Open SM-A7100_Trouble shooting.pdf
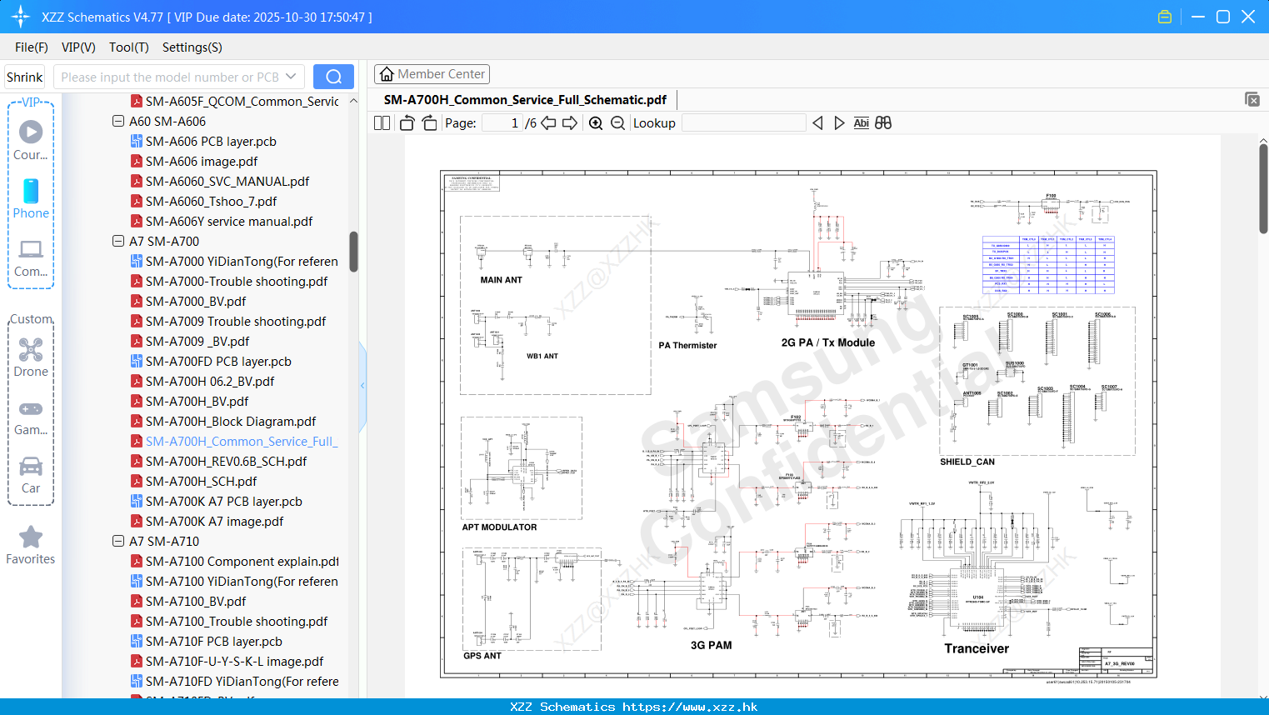The image size is (1269, 715). pos(237,621)
